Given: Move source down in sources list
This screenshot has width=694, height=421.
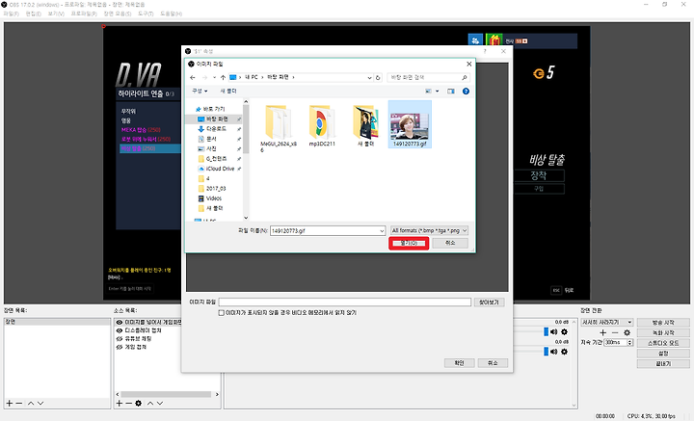Looking at the screenshot, I should (x=160, y=403).
